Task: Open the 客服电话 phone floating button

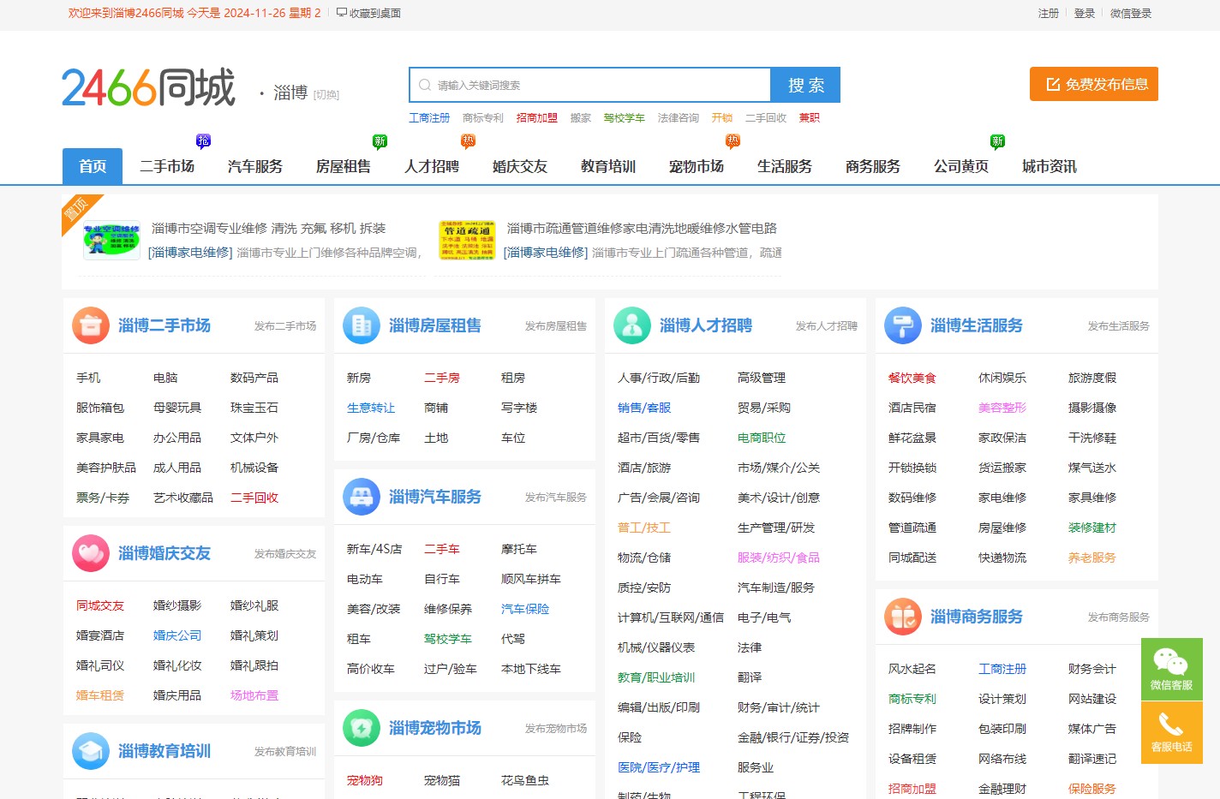Action: pos(1171,733)
